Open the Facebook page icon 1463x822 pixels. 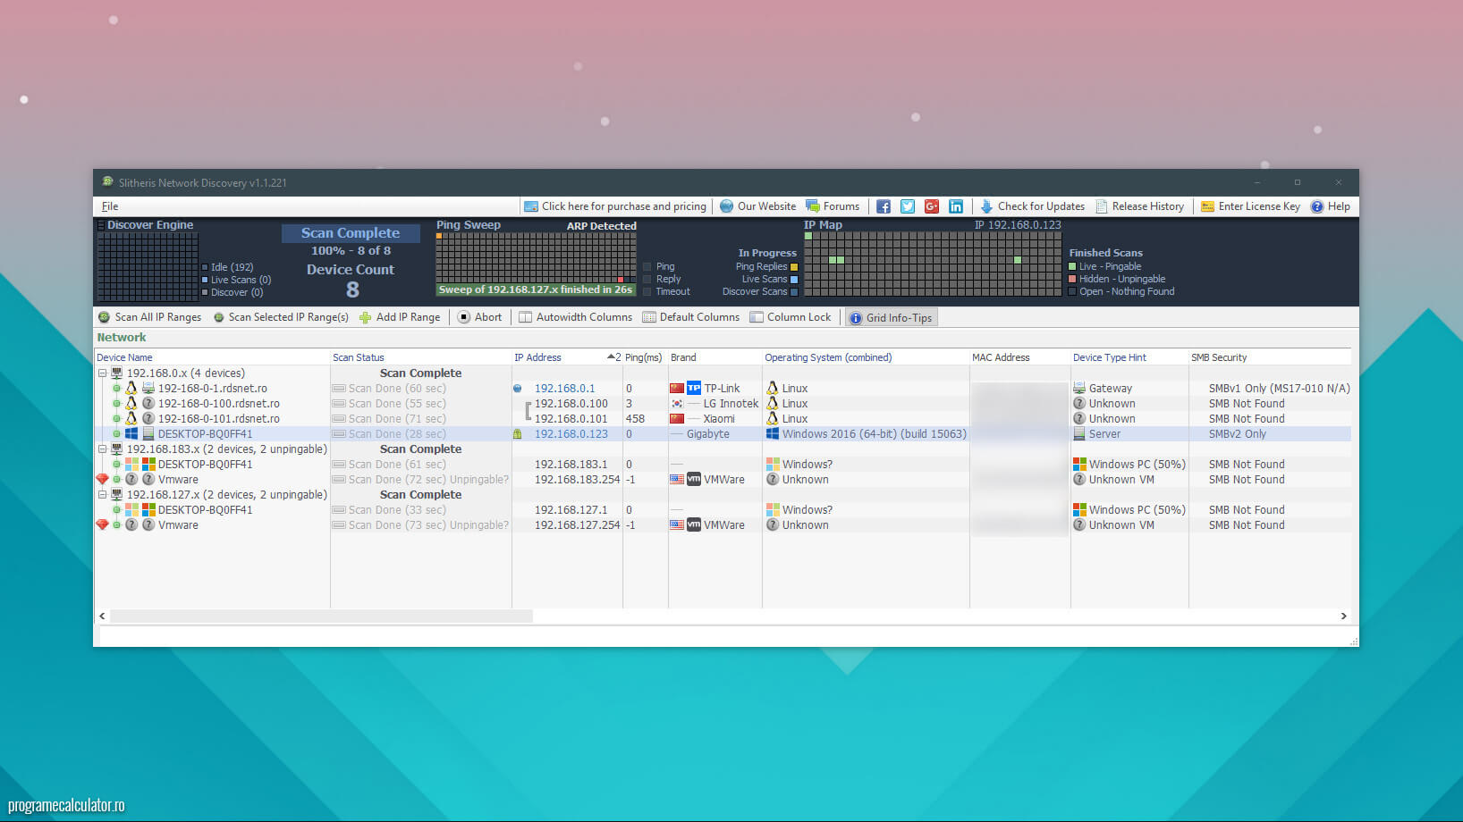point(883,206)
